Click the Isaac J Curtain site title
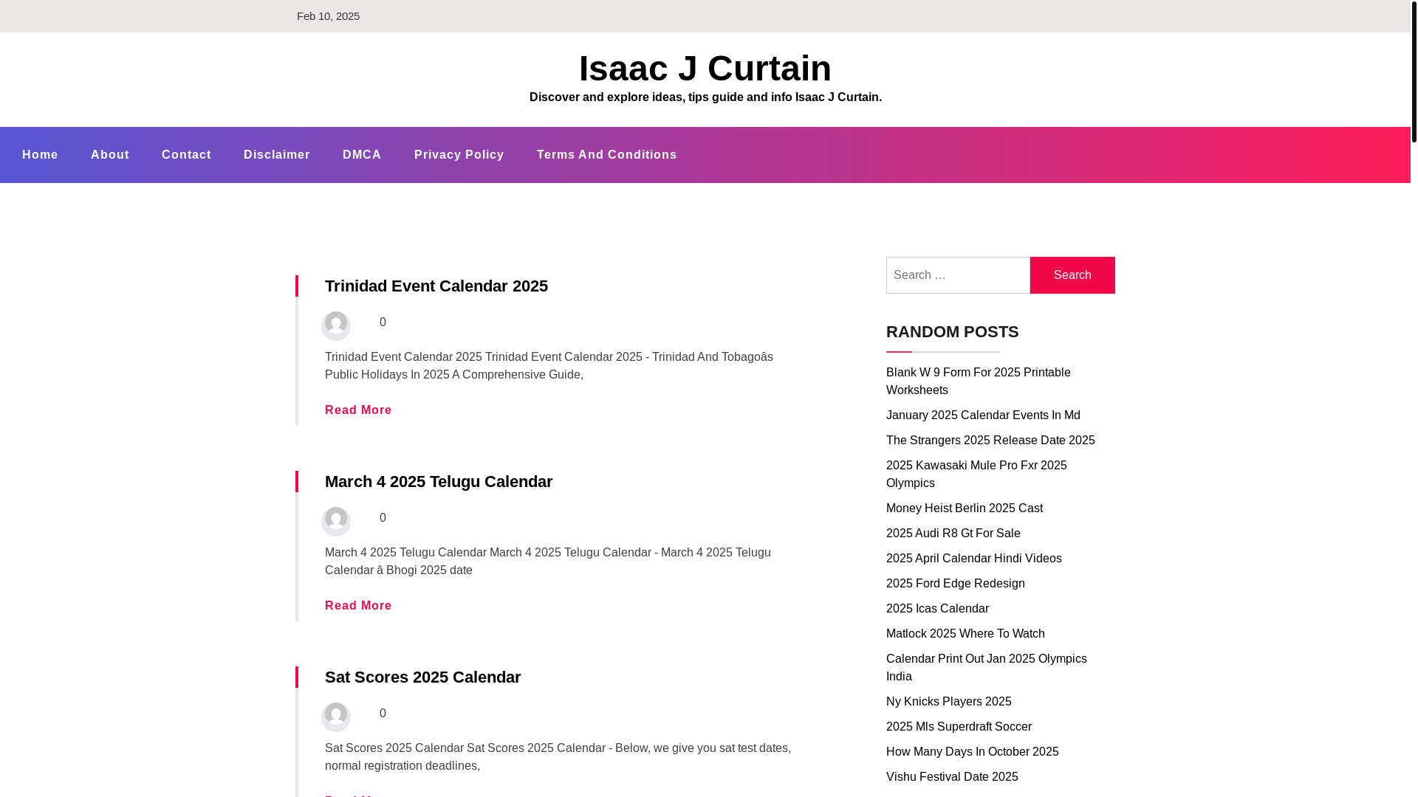This screenshot has width=1418, height=797. point(705,68)
